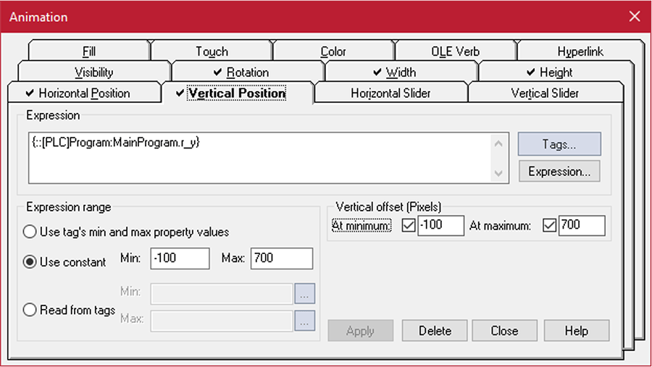The height and width of the screenshot is (367, 652).
Task: Switch to Horizontal Position tab
Action: [84, 93]
